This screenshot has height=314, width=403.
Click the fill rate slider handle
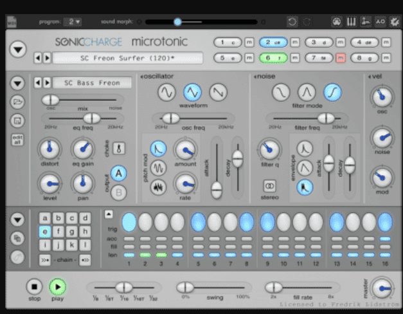[273, 287]
